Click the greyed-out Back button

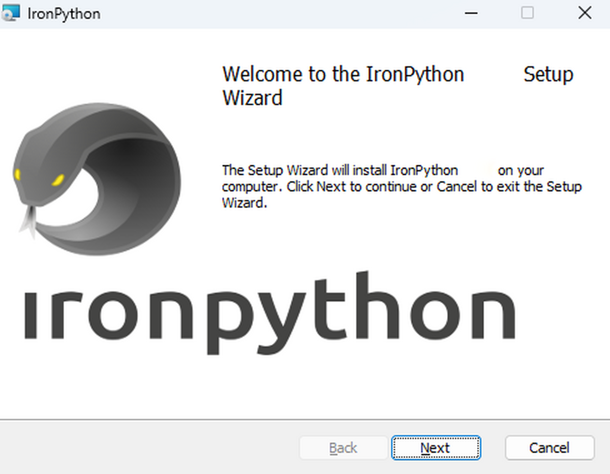click(x=343, y=448)
